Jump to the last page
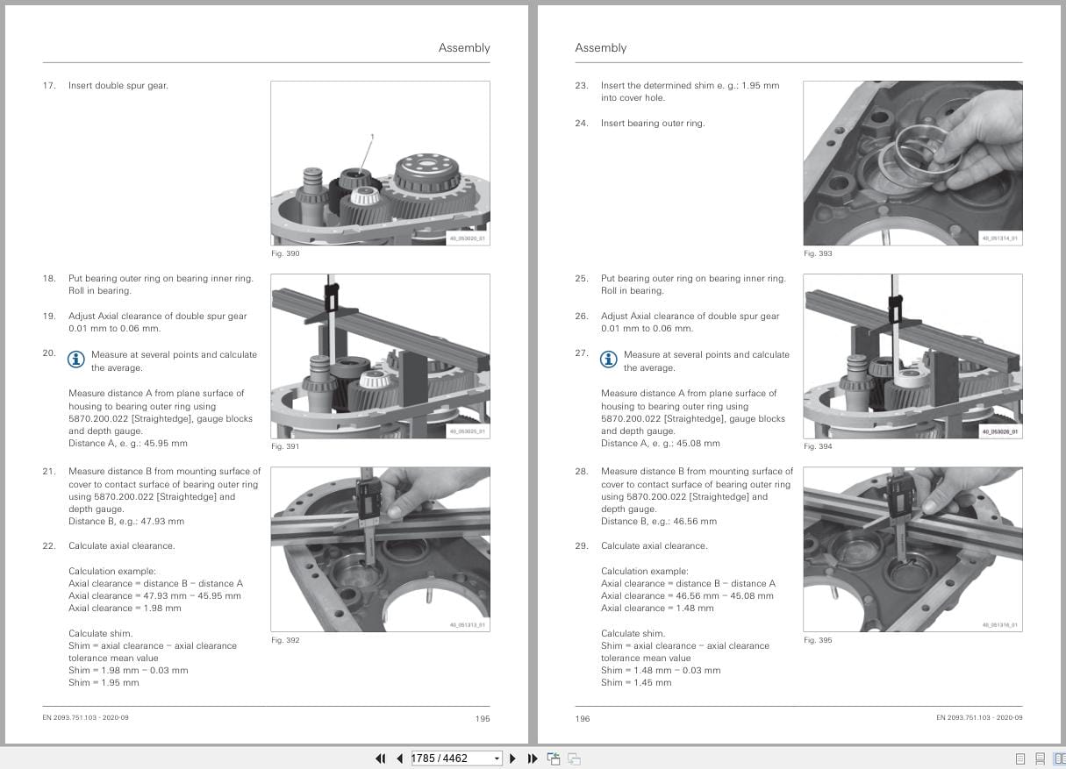Image resolution: width=1066 pixels, height=769 pixels. point(533,758)
